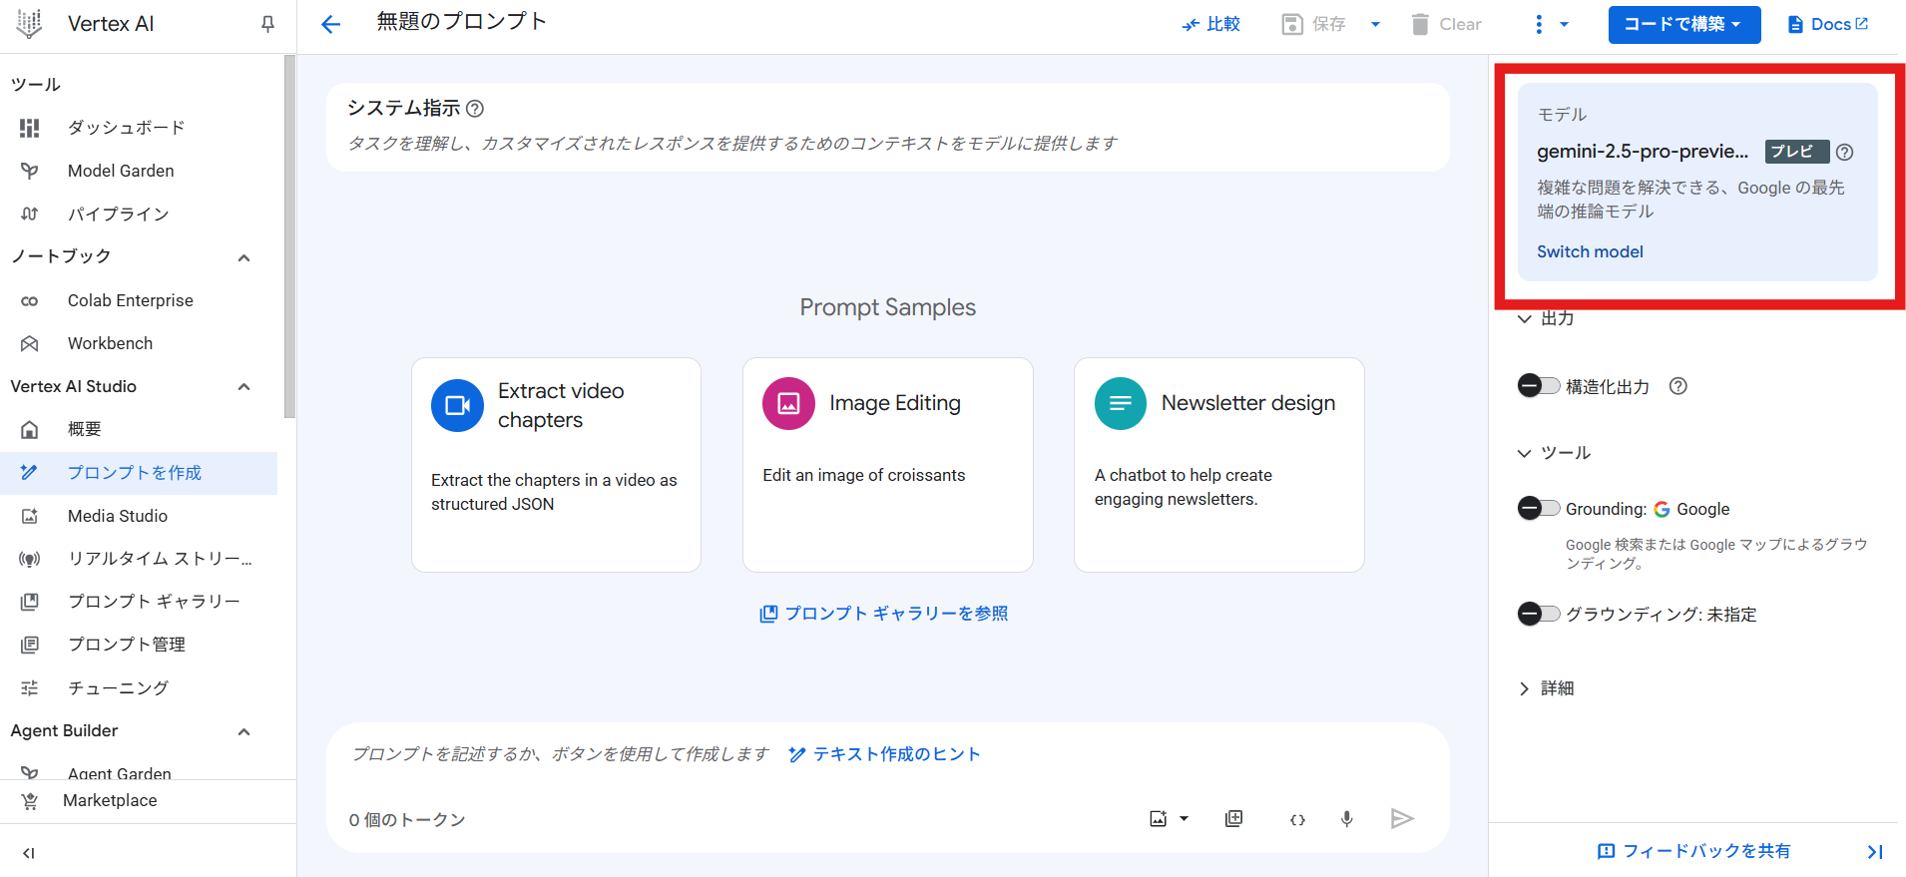1906x877 pixels.
Task: Open structured output help icon
Action: [1678, 386]
